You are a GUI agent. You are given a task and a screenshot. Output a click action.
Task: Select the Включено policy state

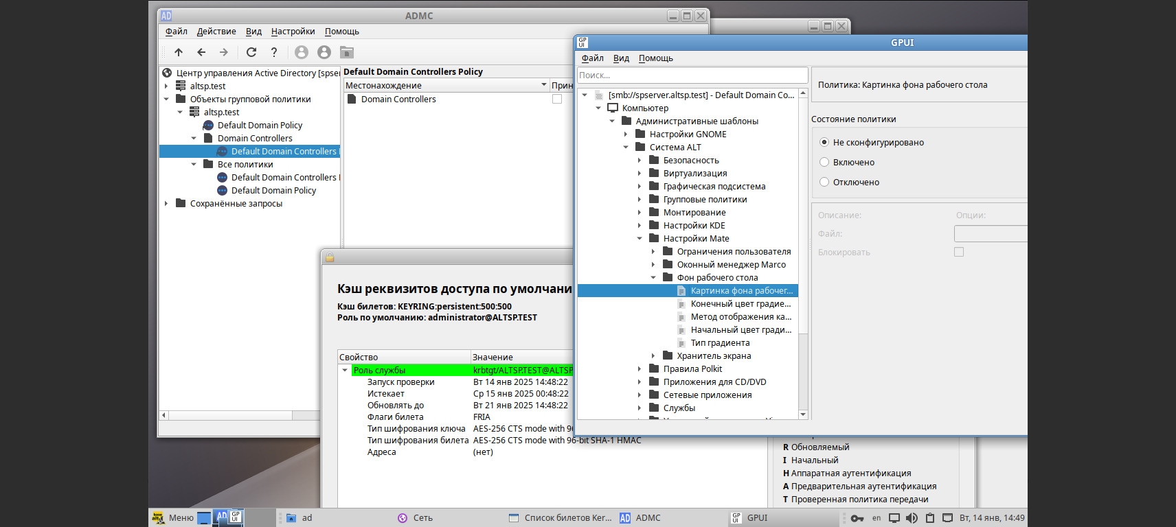824,162
